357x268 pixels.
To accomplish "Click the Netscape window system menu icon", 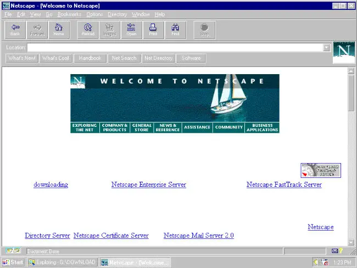I will pyautogui.click(x=6, y=5).
